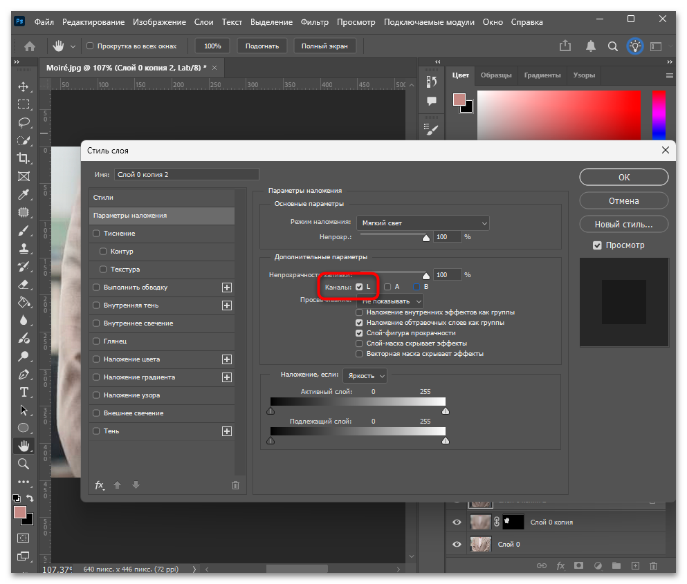Screen dimensions: 687x584
Task: Open the Фильтр menu
Action: (315, 22)
